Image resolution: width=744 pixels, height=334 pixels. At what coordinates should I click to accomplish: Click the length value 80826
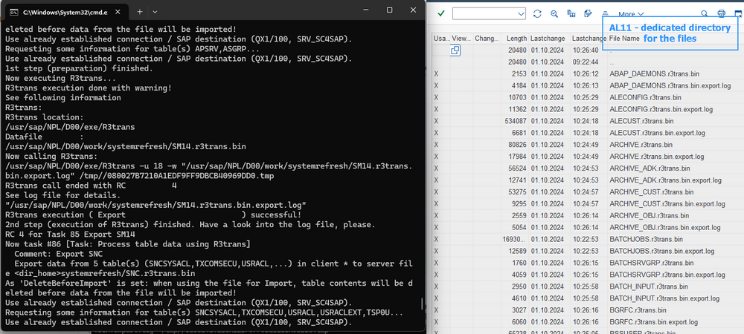(x=517, y=145)
